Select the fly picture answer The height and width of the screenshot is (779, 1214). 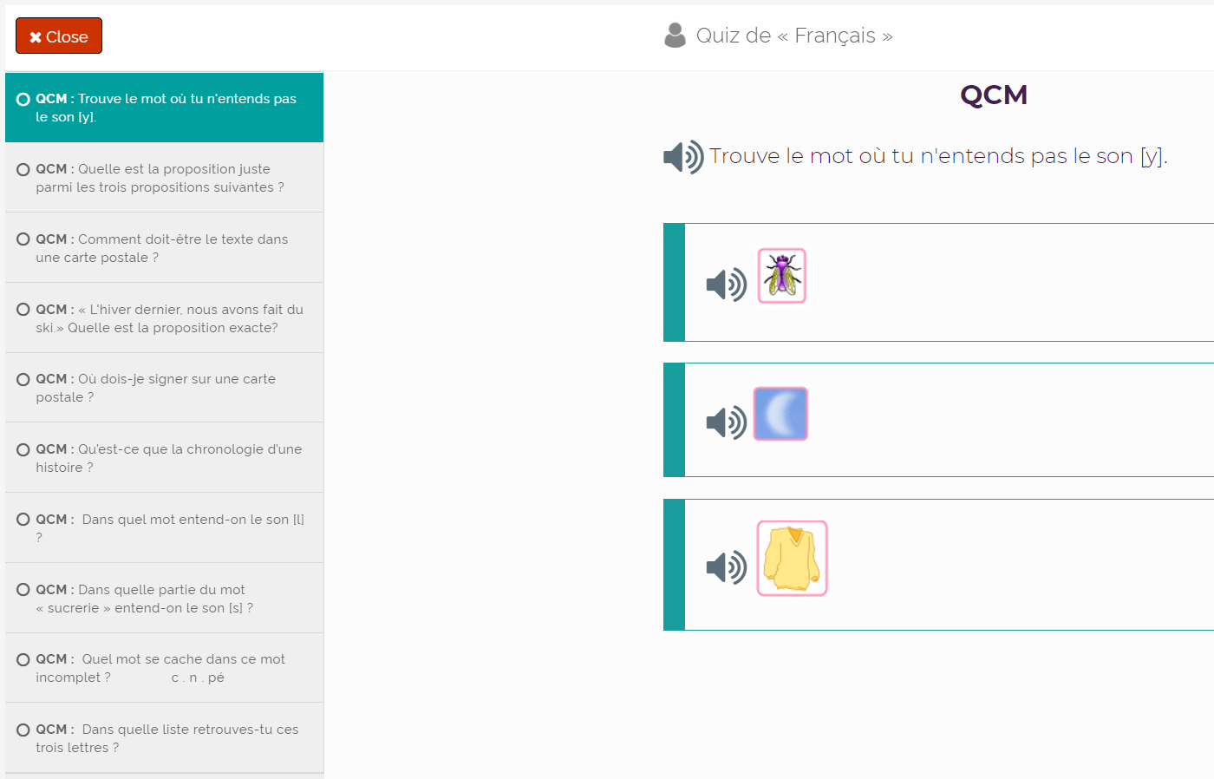coord(782,276)
